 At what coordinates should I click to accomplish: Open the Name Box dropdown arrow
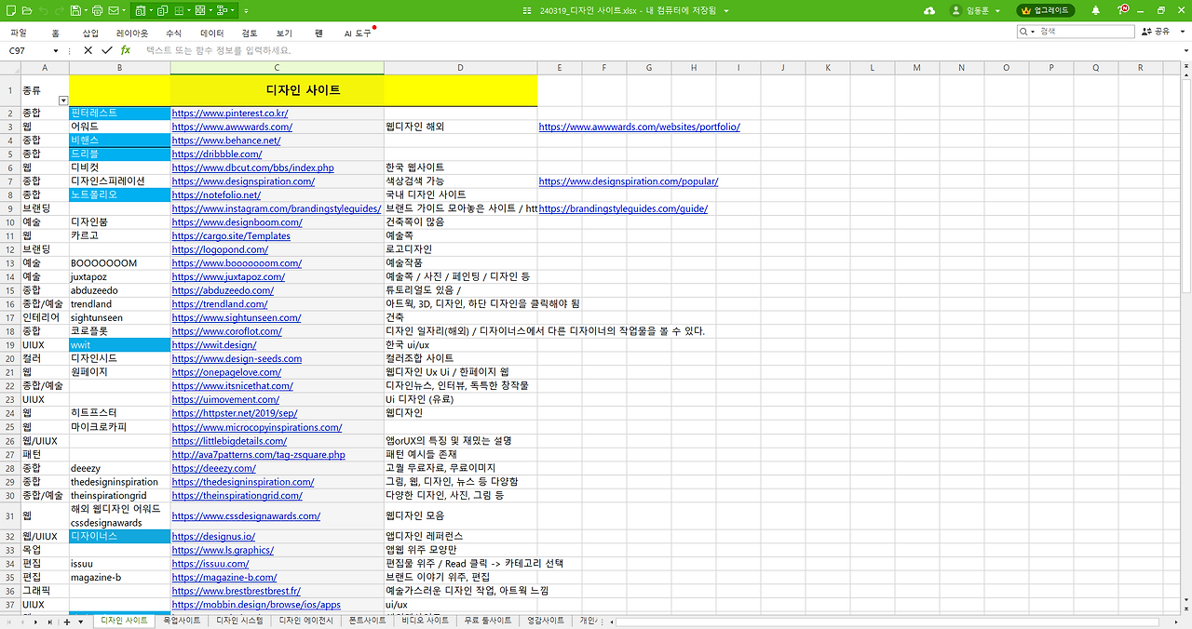click(x=56, y=50)
